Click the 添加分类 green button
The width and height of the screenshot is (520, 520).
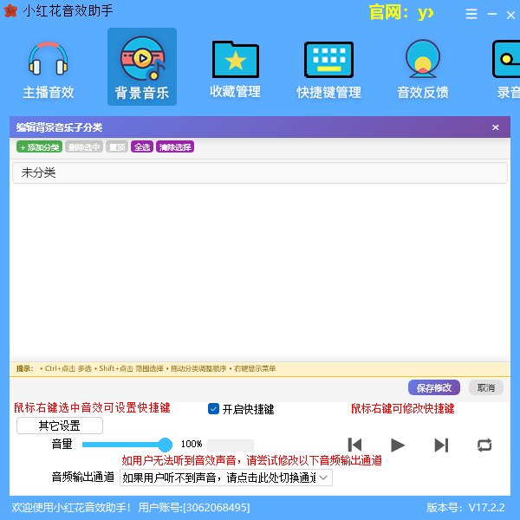point(40,147)
